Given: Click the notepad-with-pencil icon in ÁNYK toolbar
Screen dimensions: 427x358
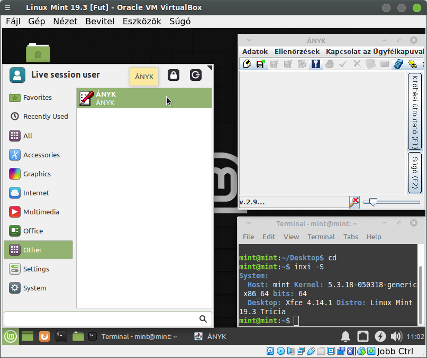Looking at the screenshot, I should (302, 64).
